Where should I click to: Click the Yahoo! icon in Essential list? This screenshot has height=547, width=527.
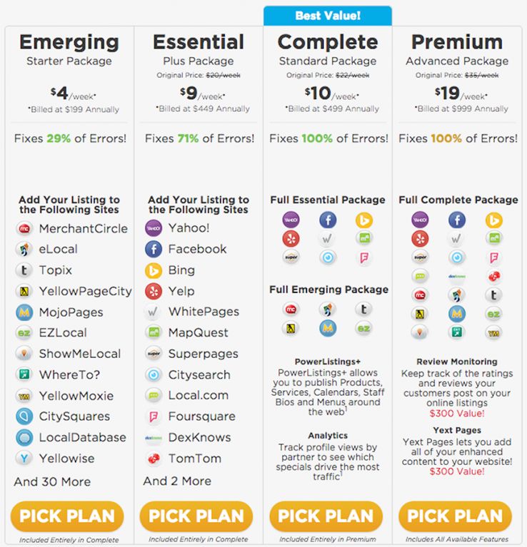(154, 229)
